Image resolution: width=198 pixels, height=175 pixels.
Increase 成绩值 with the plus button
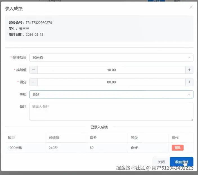[x=189, y=70]
